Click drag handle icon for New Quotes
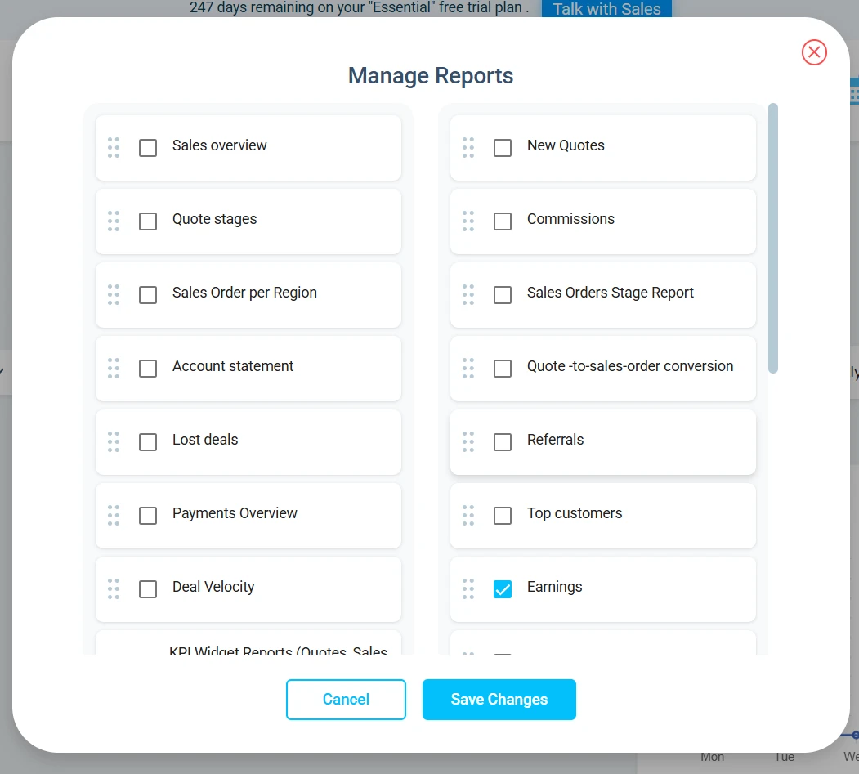Image resolution: width=859 pixels, height=774 pixels. click(468, 147)
